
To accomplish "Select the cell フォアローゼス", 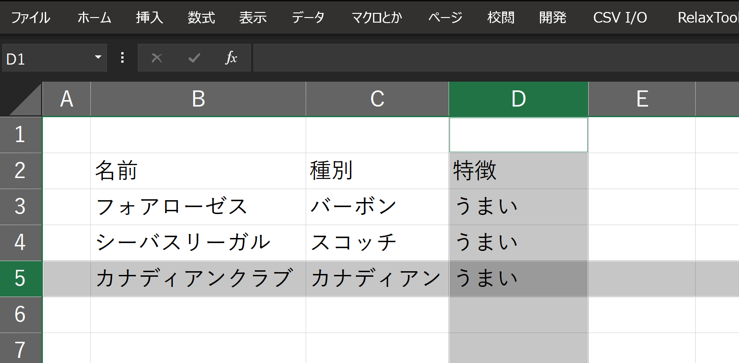I will coord(198,207).
